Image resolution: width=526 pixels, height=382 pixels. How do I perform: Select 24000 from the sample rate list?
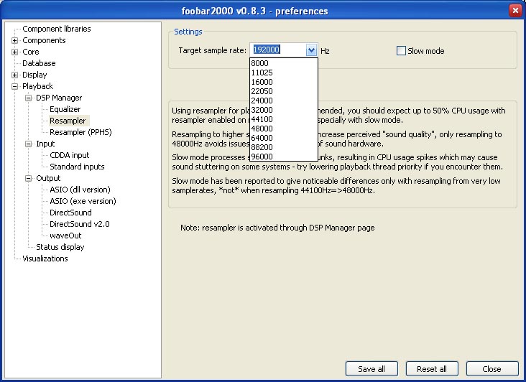click(284, 101)
